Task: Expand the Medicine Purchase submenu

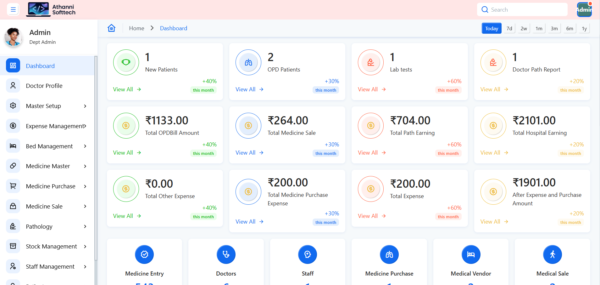Action: (x=85, y=186)
